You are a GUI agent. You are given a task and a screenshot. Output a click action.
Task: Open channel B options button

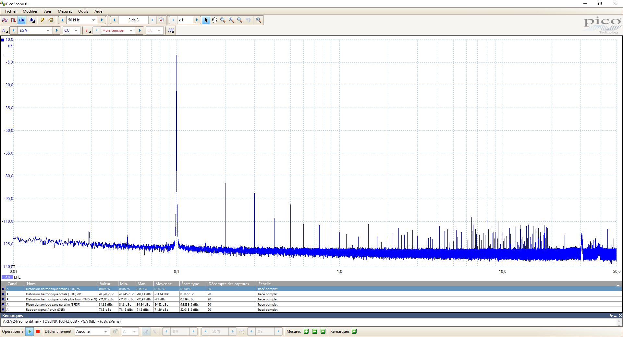[88, 30]
